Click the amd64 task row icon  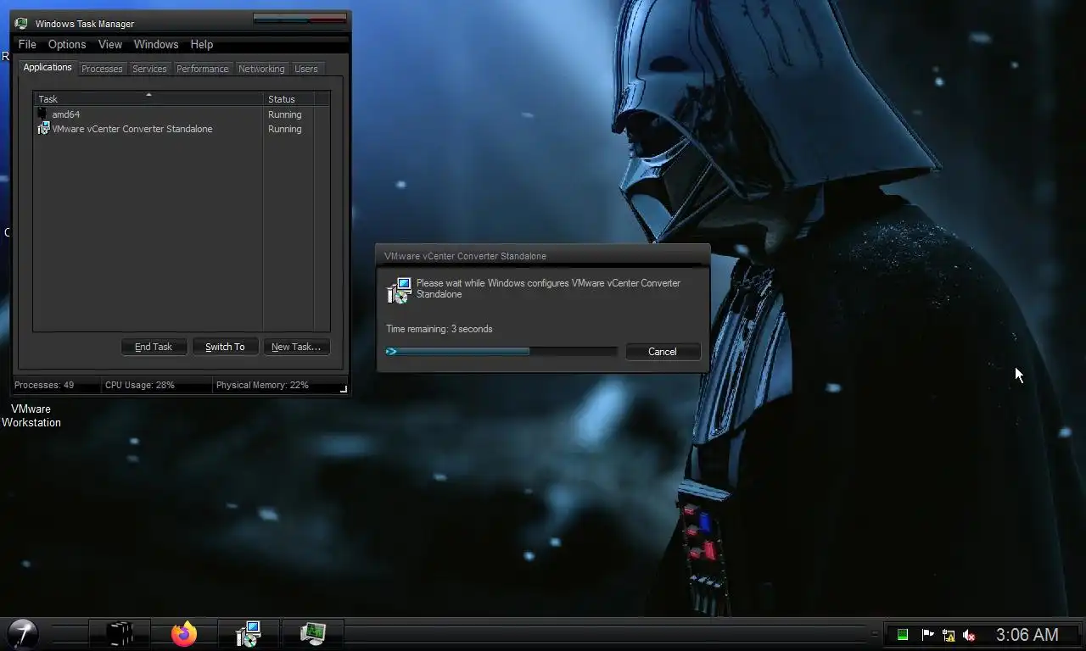pos(42,114)
